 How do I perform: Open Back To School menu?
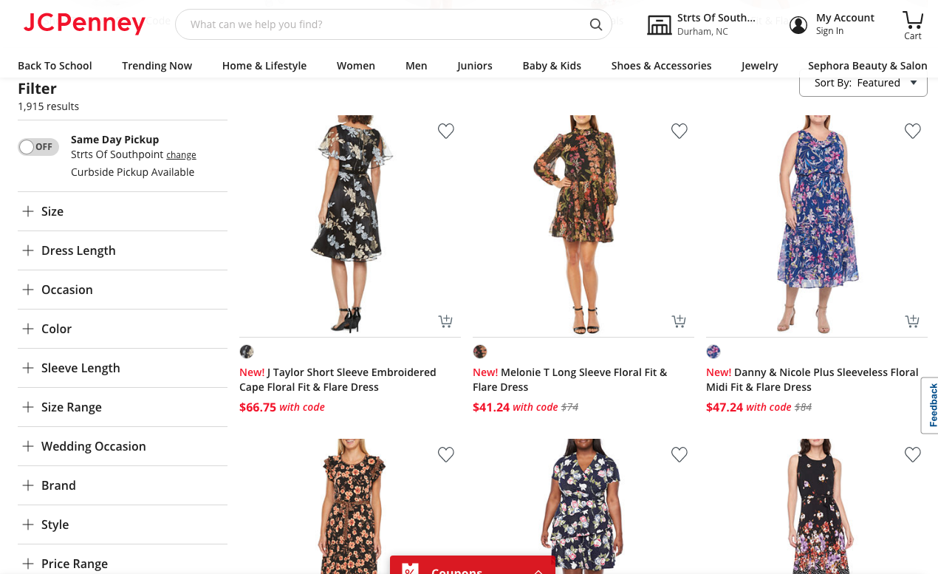(x=55, y=66)
